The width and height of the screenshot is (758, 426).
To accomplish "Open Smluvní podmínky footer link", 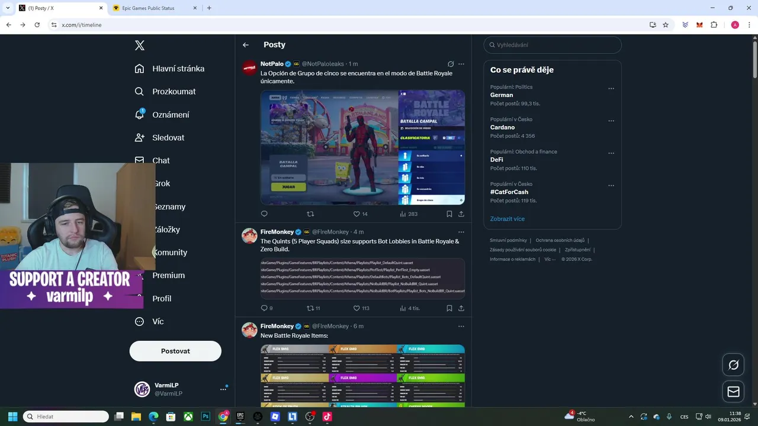I will [508, 240].
